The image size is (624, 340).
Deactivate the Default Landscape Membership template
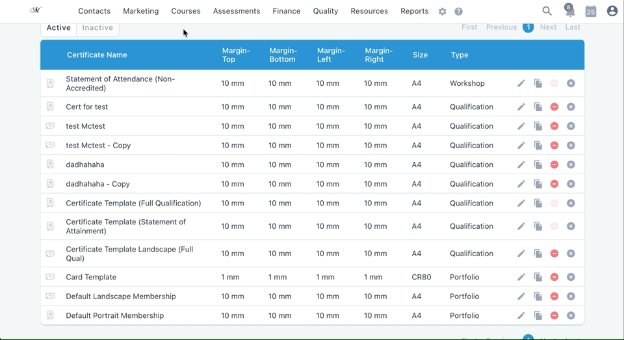[x=571, y=296]
